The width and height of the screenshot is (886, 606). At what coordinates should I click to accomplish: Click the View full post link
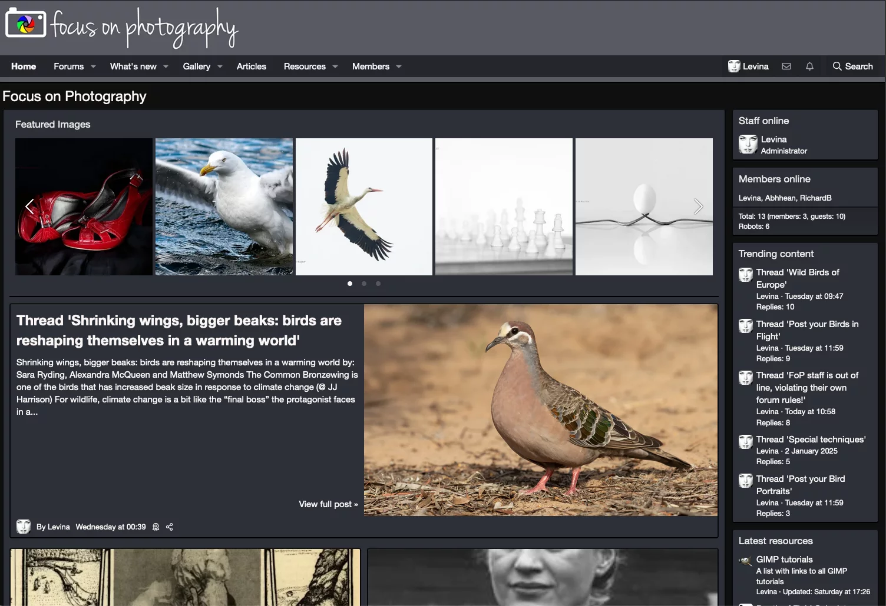[x=328, y=504]
